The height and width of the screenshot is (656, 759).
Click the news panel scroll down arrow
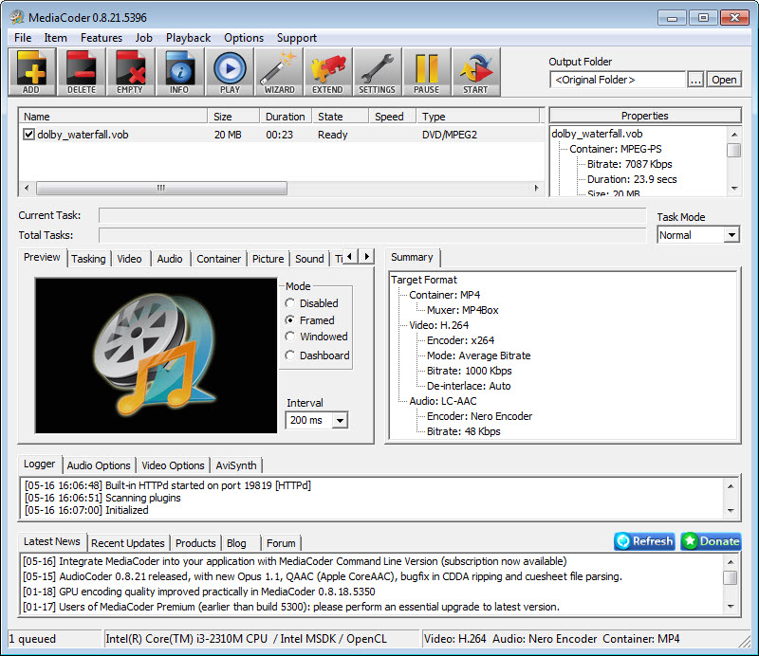[731, 607]
